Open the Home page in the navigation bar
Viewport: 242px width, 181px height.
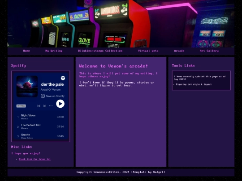click(x=26, y=51)
